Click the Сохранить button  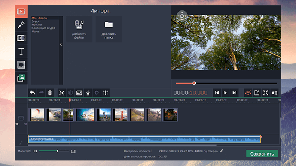pyautogui.click(x=262, y=154)
